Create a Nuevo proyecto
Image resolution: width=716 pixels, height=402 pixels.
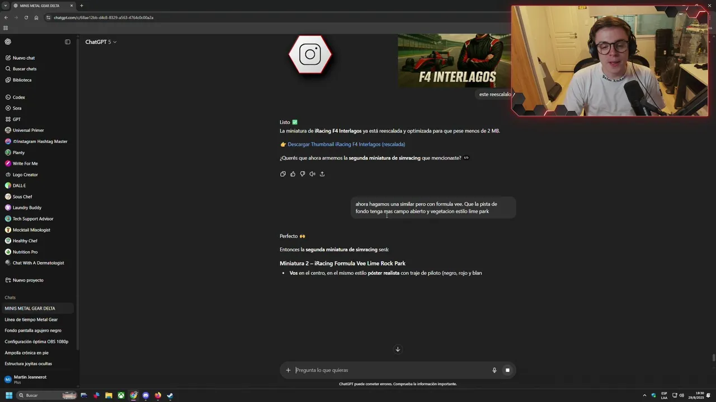[28, 280]
